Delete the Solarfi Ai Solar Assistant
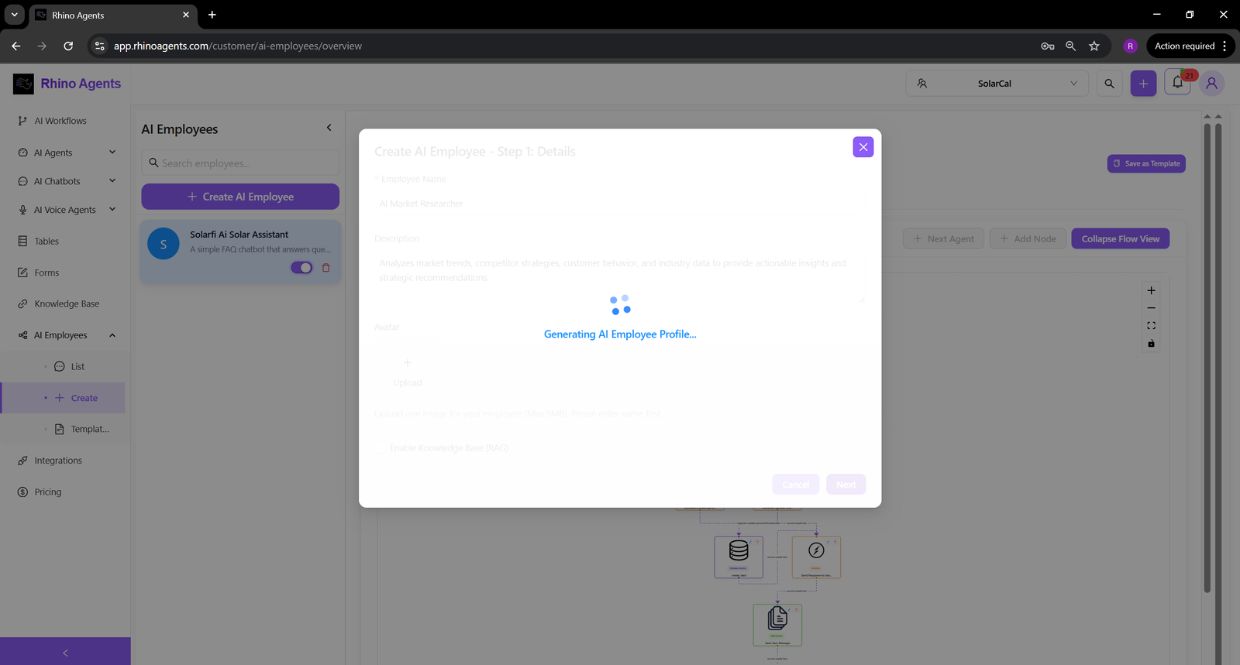 coord(326,268)
